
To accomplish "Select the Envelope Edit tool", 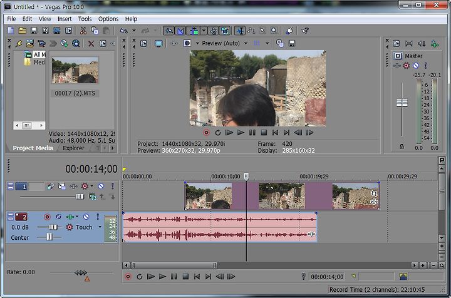I will pyautogui.click(x=251, y=31).
